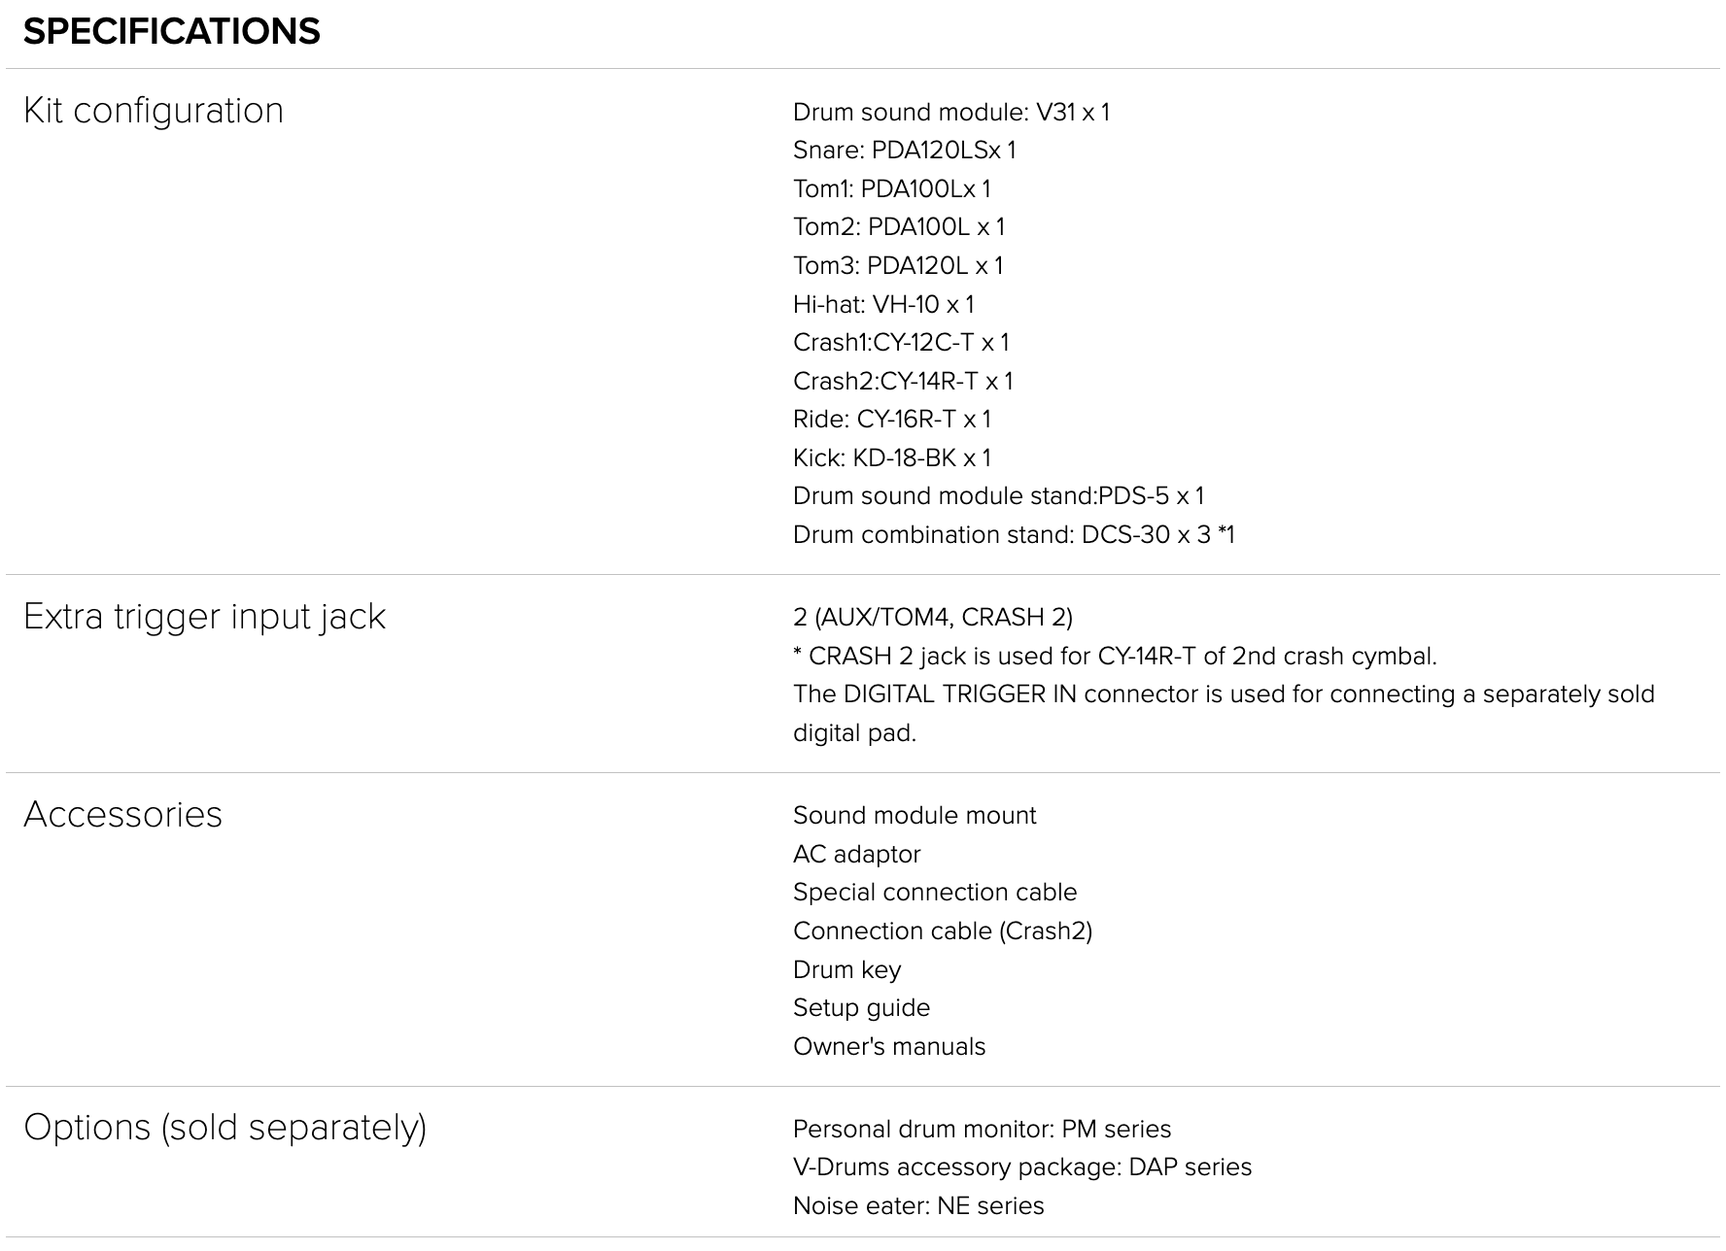Click the Kit configuration row label

tap(154, 111)
